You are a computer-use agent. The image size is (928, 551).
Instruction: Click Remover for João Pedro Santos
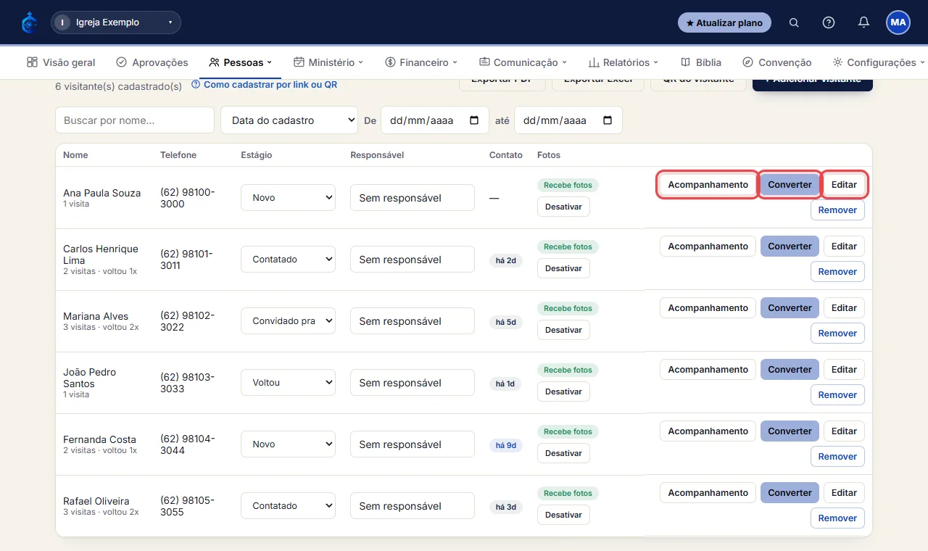coord(837,395)
